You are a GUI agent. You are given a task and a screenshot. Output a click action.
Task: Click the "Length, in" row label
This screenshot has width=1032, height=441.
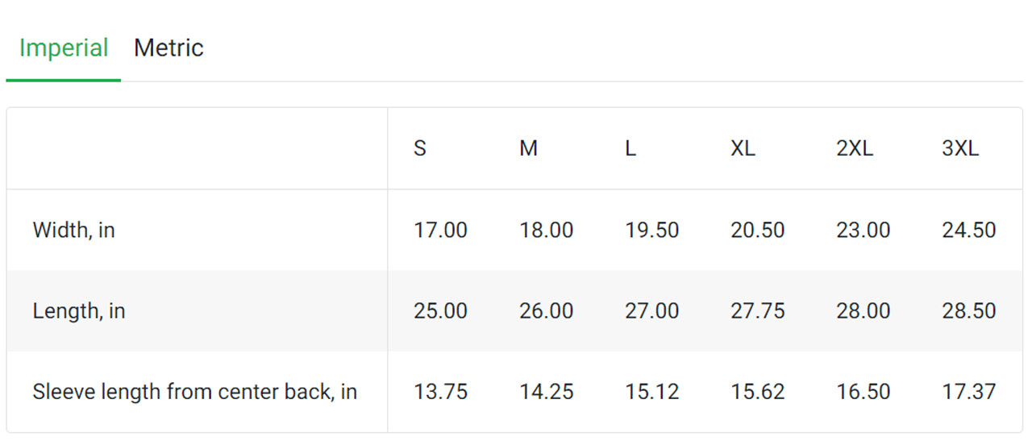pos(78,311)
